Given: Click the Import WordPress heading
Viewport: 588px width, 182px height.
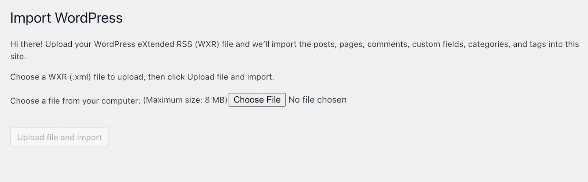Looking at the screenshot, I should tap(66, 18).
